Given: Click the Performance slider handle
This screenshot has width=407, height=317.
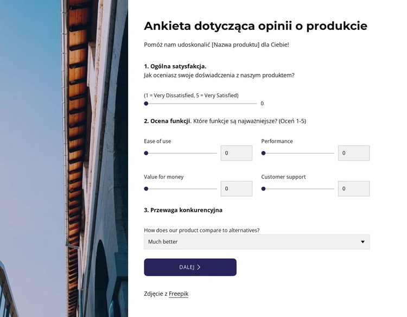Looking at the screenshot, I should pos(264,153).
